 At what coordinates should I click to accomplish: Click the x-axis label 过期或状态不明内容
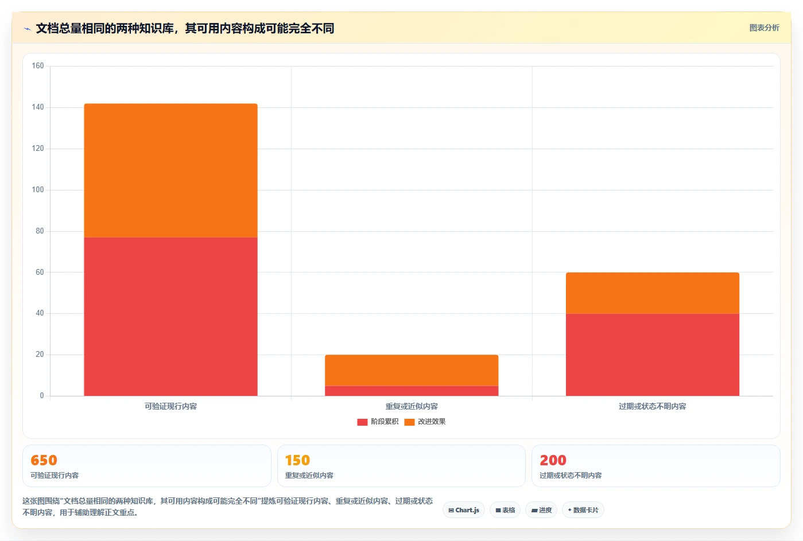[653, 406]
